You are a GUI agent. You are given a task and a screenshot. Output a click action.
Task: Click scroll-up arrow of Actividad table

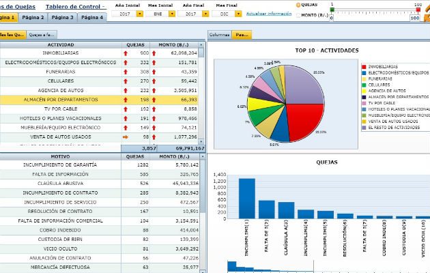[202, 45]
